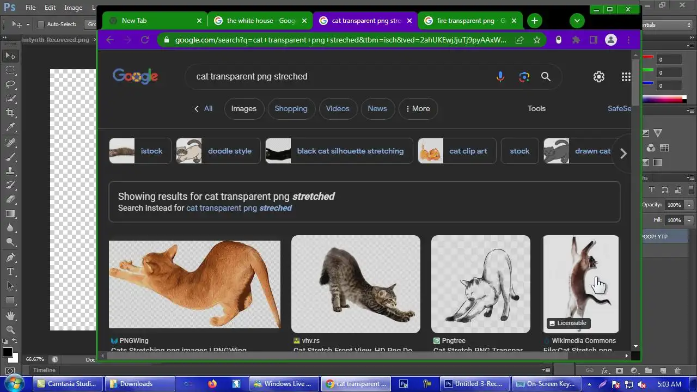Toggle Chrome side panel button
This screenshot has width=697, height=392.
(594, 40)
